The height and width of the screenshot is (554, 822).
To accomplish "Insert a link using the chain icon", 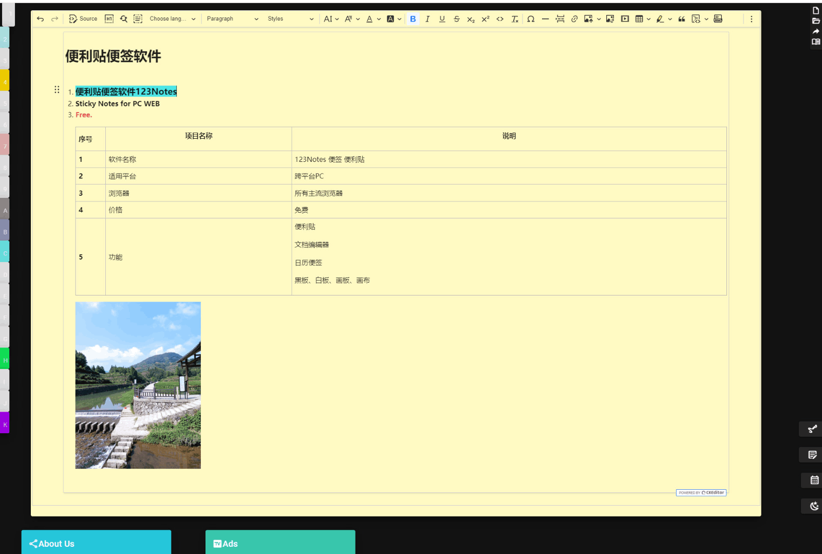I will pyautogui.click(x=574, y=19).
